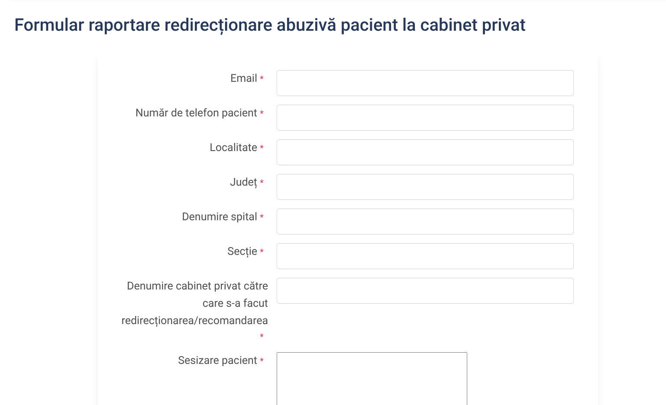Click the "Email" field label
The height and width of the screenshot is (405, 666).
pos(243,78)
